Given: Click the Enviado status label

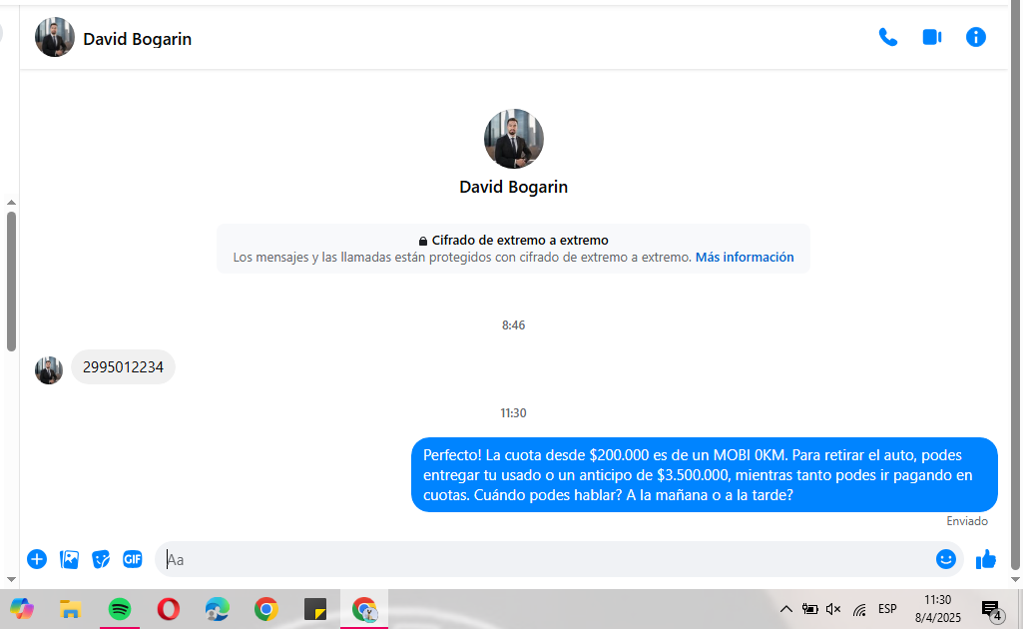Looking at the screenshot, I should click(967, 521).
